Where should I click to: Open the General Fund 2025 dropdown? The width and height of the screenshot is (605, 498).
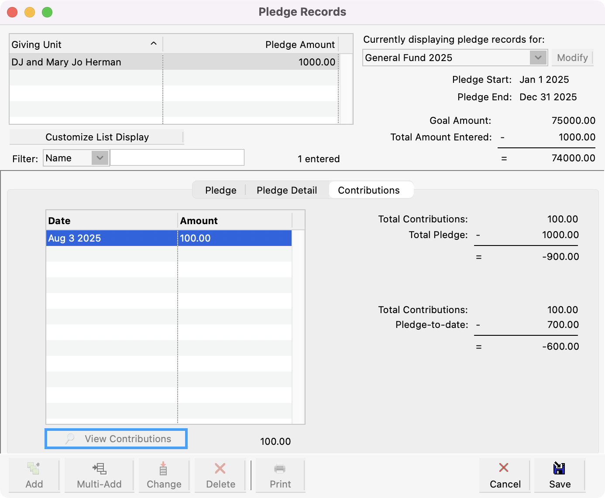[x=538, y=57]
